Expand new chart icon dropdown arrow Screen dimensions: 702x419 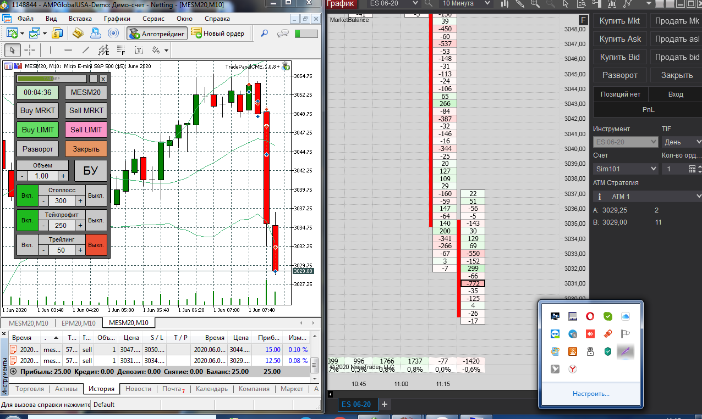(21, 33)
